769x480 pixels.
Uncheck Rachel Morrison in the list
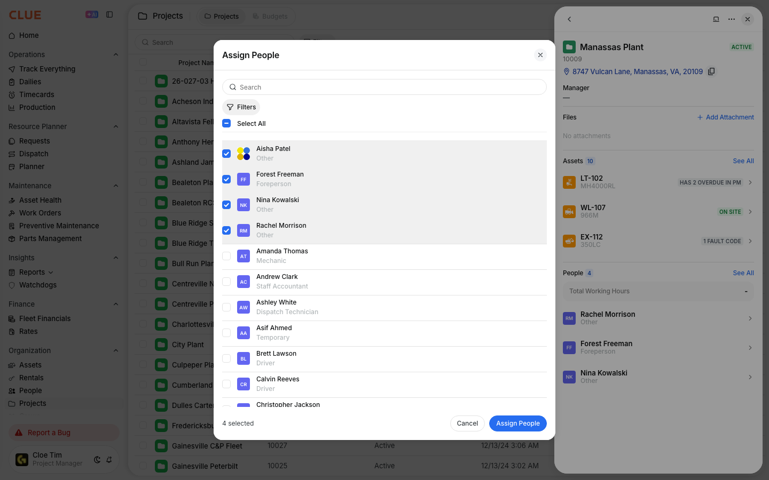click(226, 230)
